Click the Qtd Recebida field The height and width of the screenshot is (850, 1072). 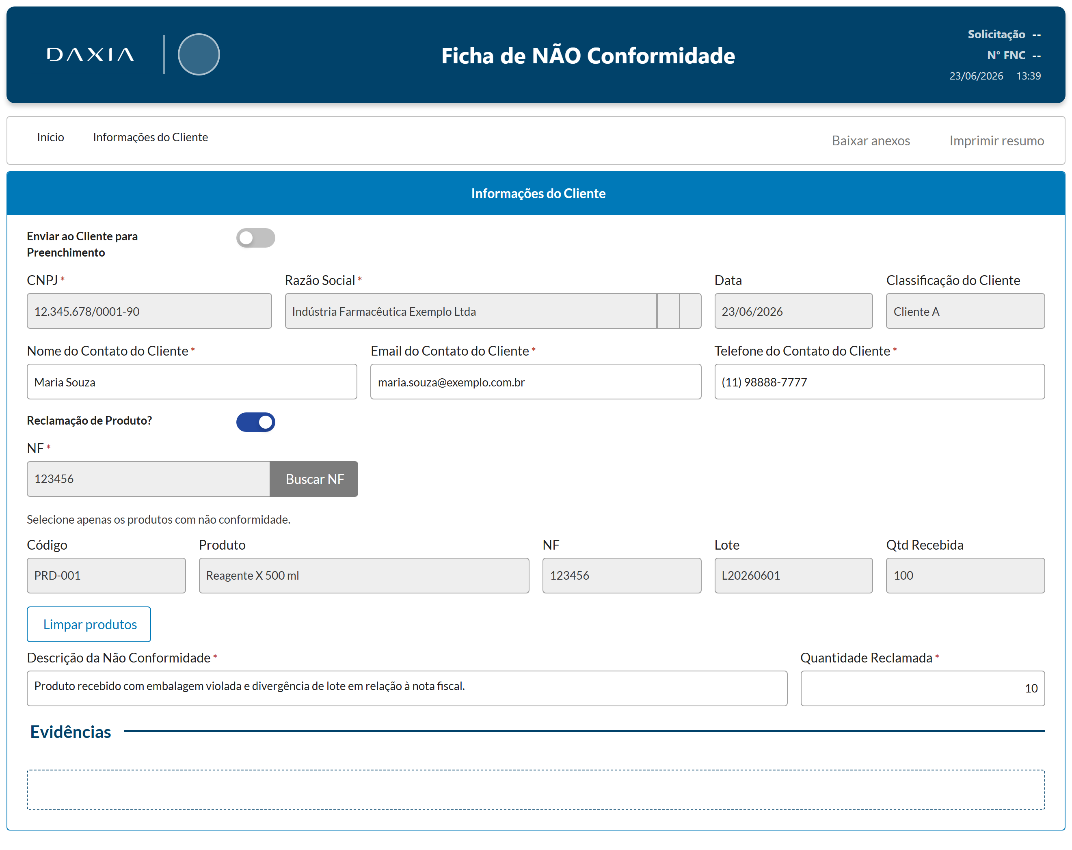[965, 575]
